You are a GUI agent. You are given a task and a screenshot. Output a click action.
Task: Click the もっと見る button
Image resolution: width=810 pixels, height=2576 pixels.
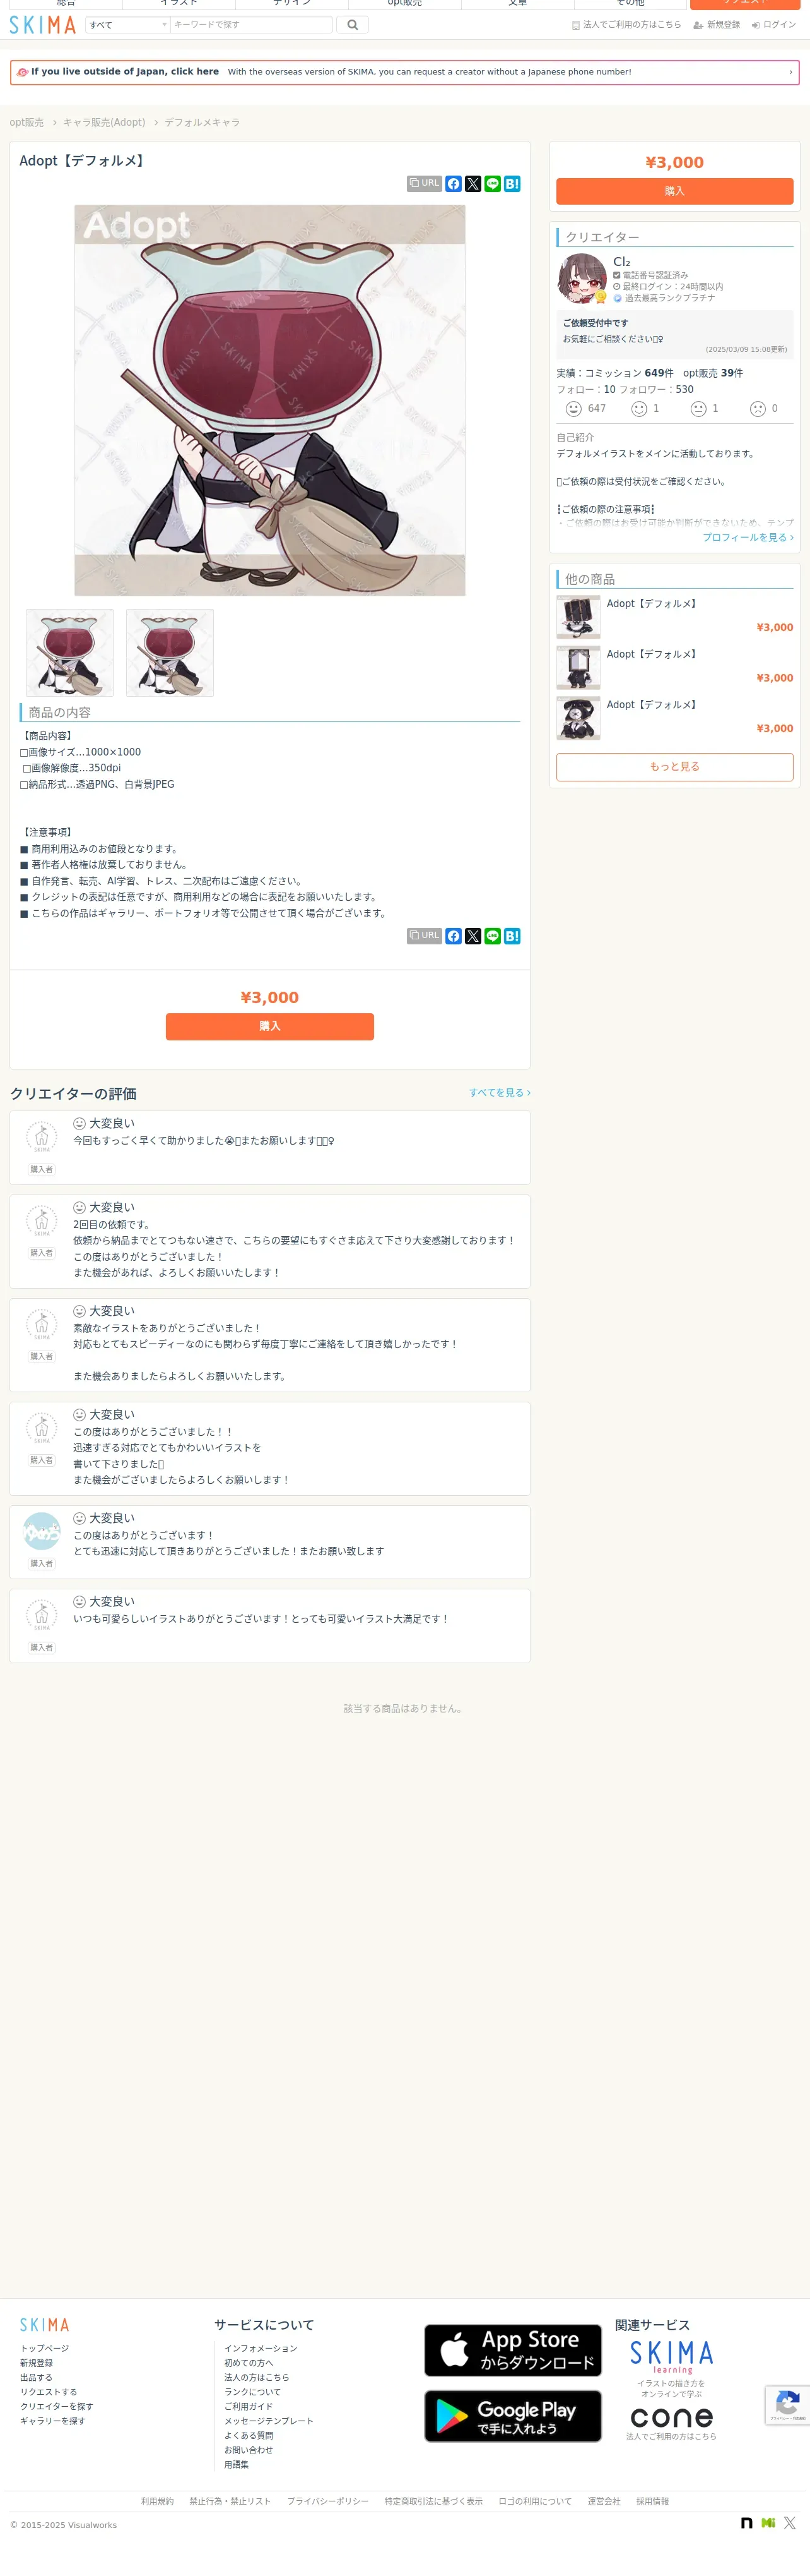pos(674,767)
